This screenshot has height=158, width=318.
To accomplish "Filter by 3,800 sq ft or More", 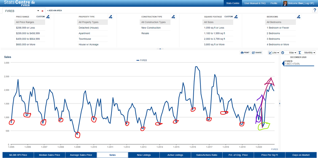I will (218, 45).
